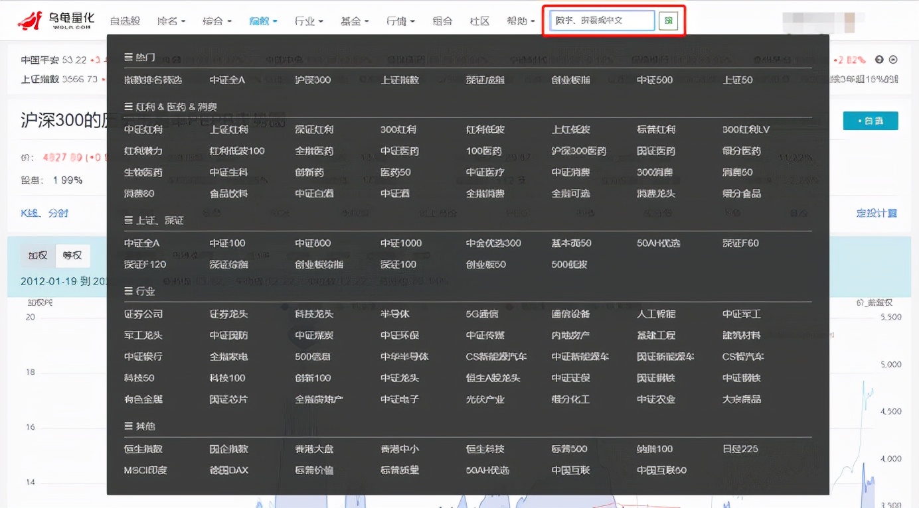Click the left circular arrow icon near the ticker
Image resolution: width=919 pixels, height=508 pixels.
coord(878,60)
